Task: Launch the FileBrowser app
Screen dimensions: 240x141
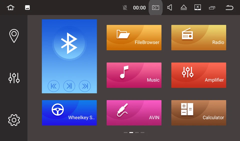Action: tap(134, 38)
